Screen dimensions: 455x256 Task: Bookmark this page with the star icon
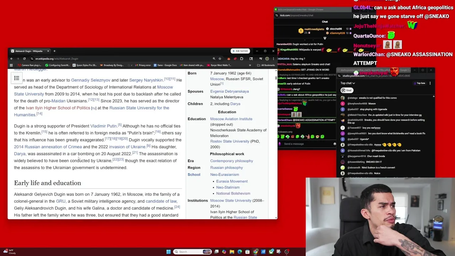[x=220, y=59]
